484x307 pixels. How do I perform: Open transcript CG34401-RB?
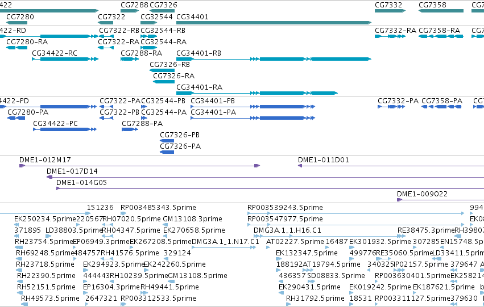(x=274, y=59)
